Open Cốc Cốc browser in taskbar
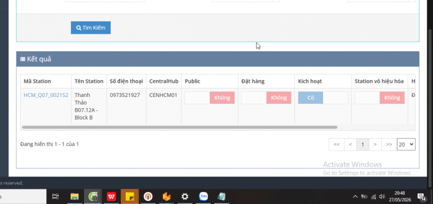The height and width of the screenshot is (204, 433). coord(93,197)
